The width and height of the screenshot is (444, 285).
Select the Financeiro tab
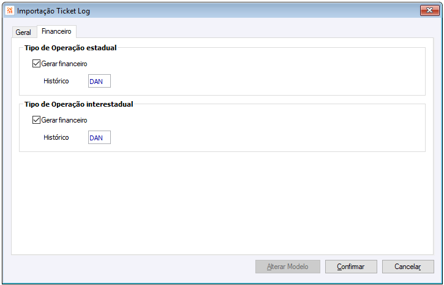56,31
